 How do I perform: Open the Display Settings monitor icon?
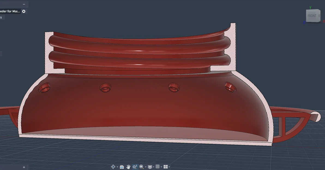(x=150, y=167)
